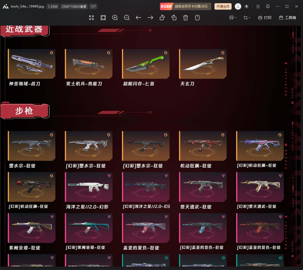Rotate image clockwise
Image resolution: width=303 pixels, height=270 pixels.
coord(174,18)
